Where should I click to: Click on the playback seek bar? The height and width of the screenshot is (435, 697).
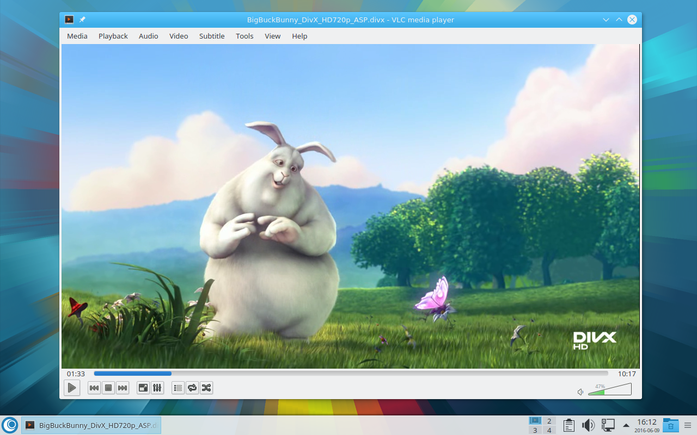351,374
